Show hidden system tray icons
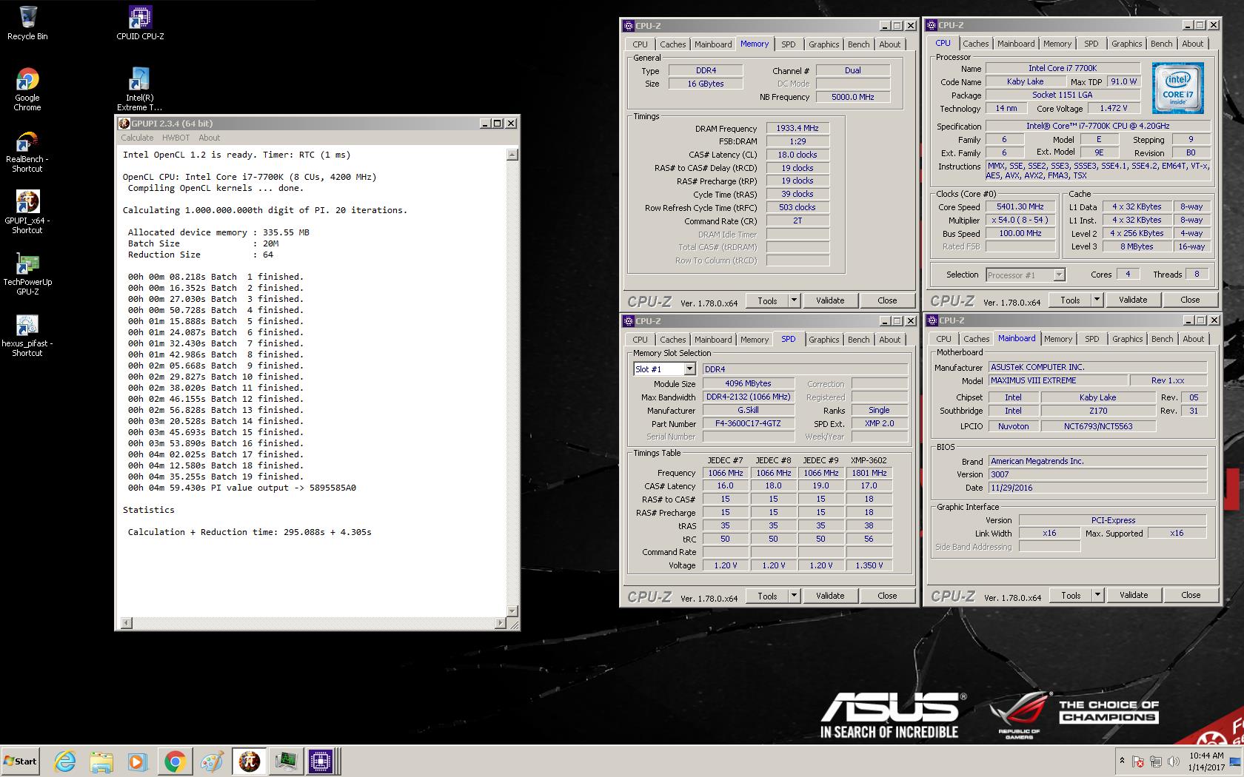 point(1122,760)
